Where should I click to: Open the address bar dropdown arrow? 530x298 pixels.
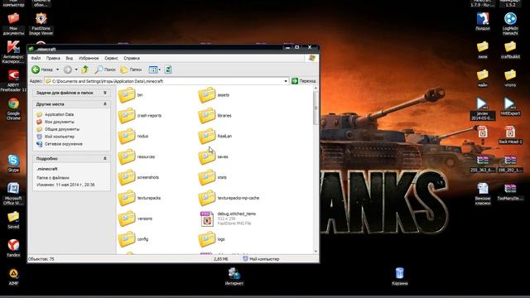click(x=286, y=81)
